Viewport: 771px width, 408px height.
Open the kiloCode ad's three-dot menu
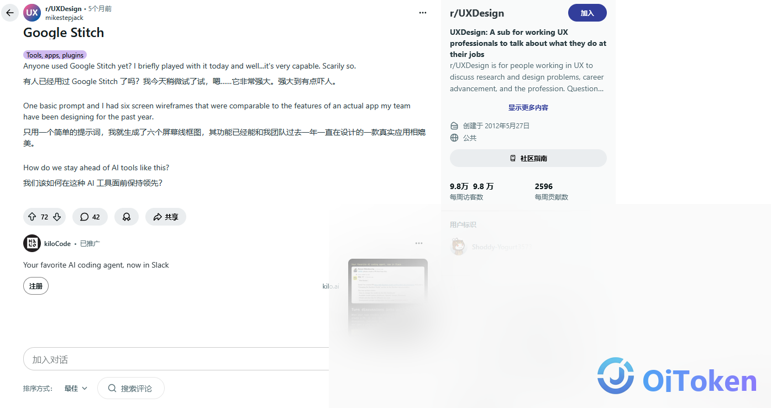(x=419, y=243)
